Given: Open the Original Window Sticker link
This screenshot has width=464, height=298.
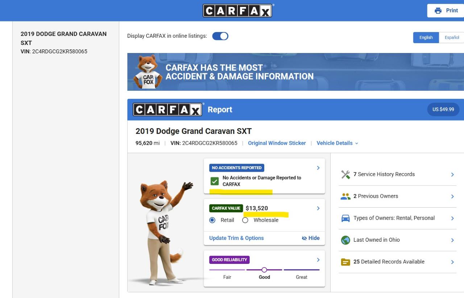Looking at the screenshot, I should click(x=277, y=143).
